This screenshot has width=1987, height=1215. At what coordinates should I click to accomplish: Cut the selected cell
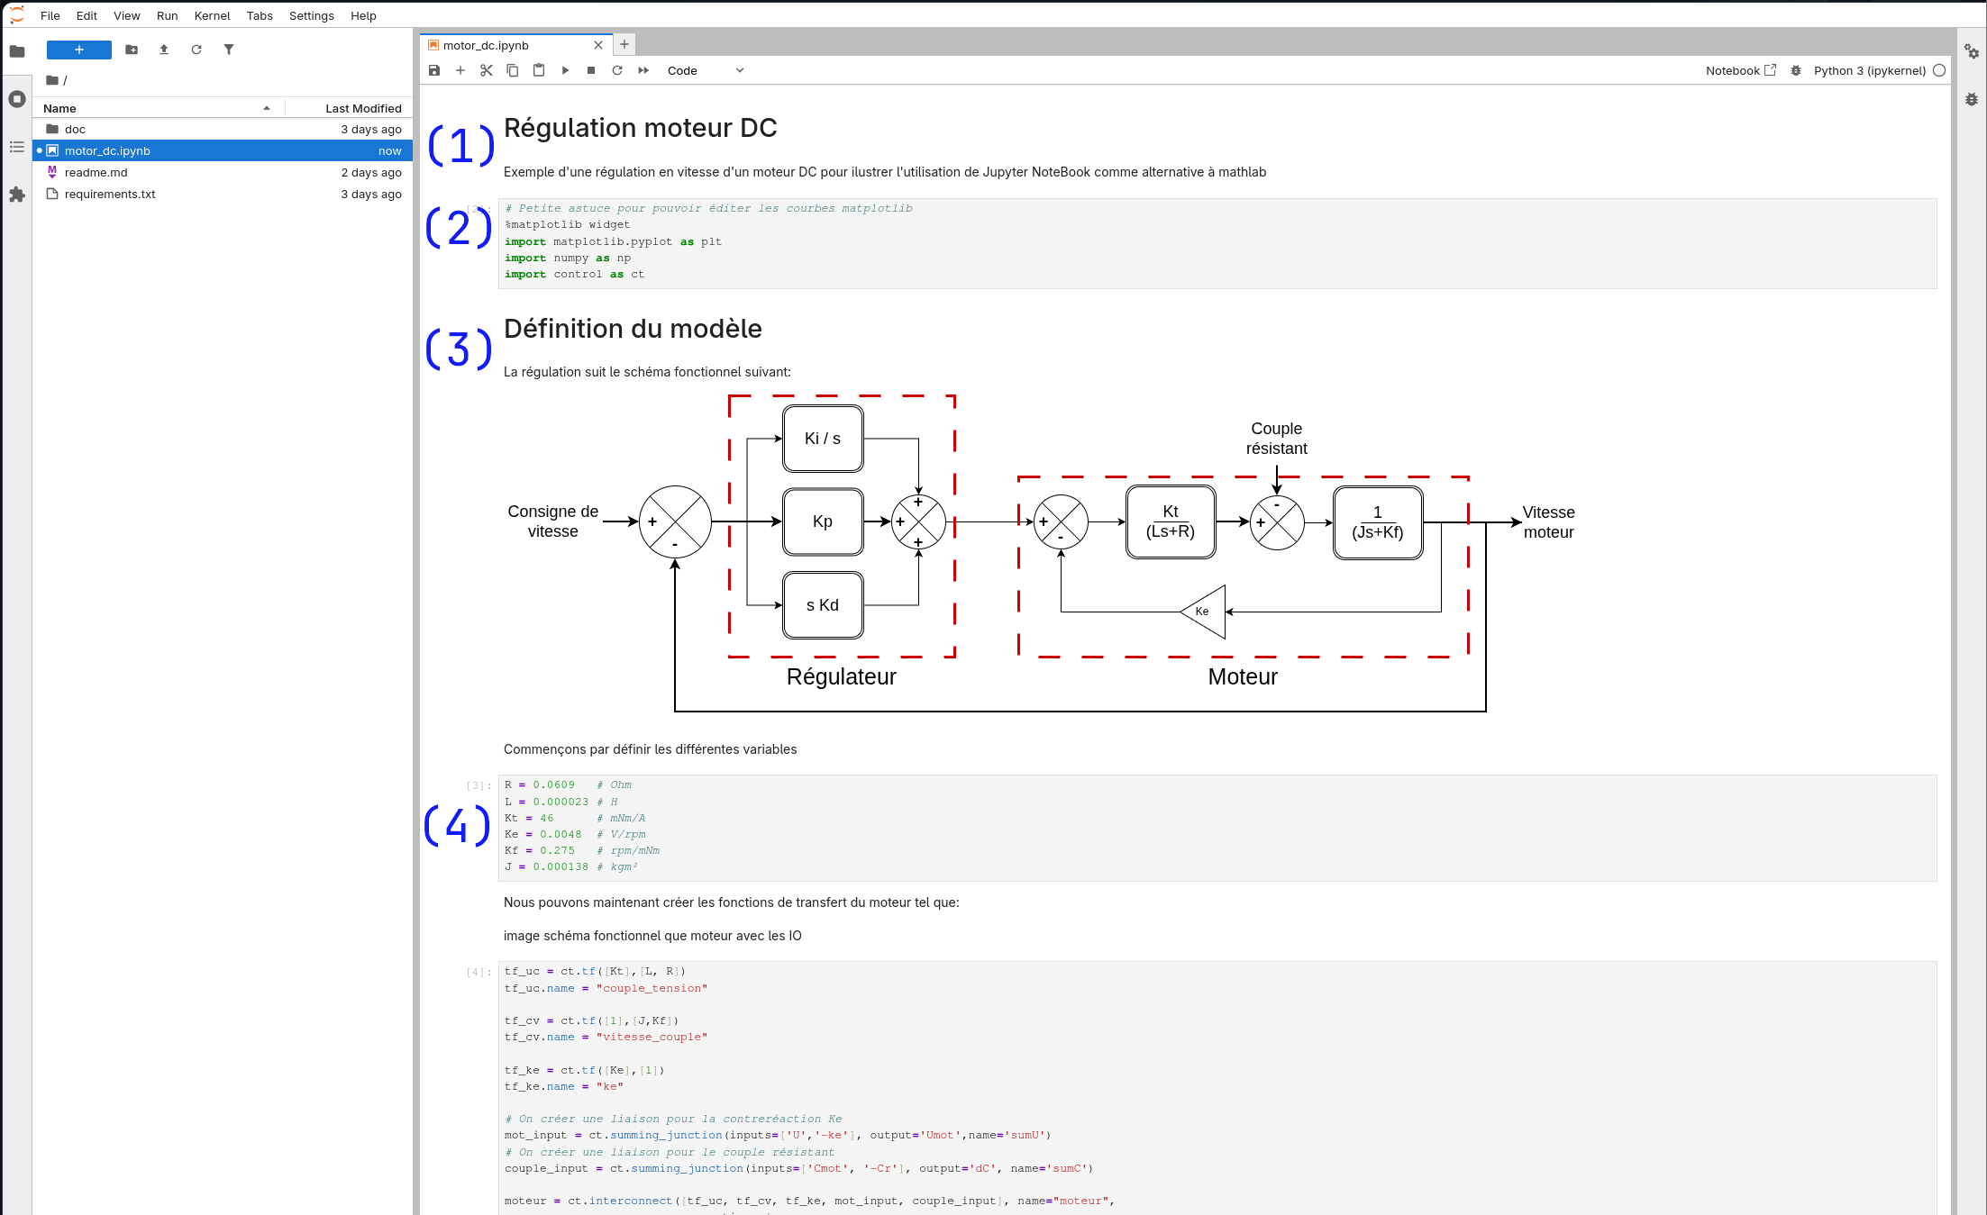487,70
